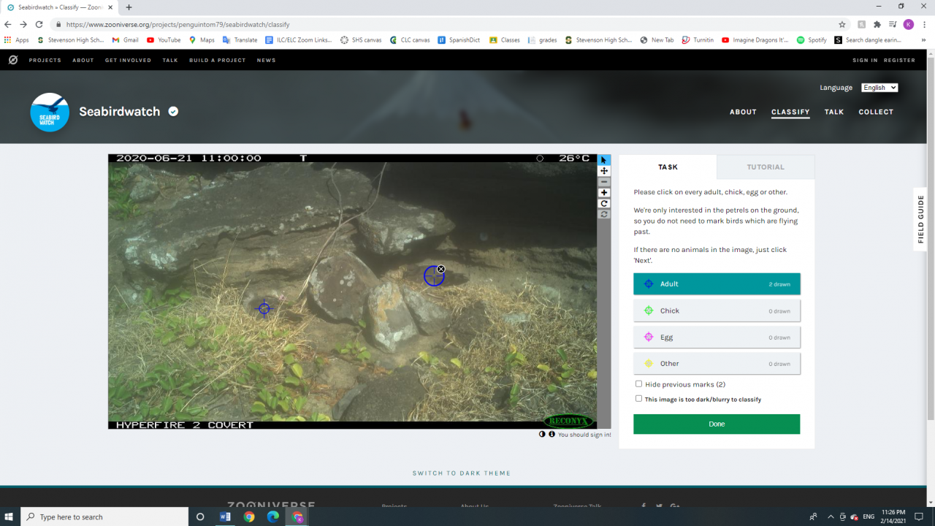Rotate the image with the rotate icon

(x=604, y=204)
